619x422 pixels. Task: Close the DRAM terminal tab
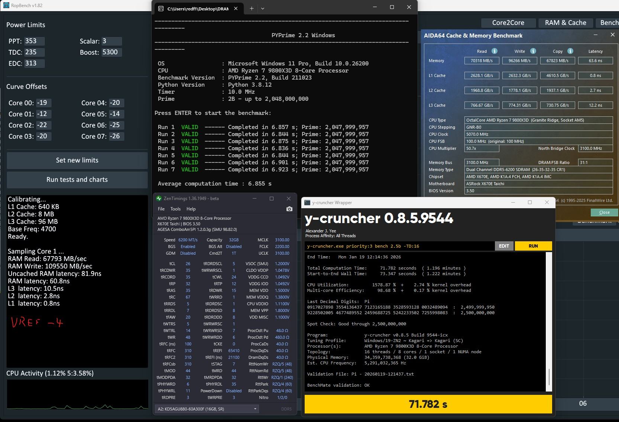[236, 8]
